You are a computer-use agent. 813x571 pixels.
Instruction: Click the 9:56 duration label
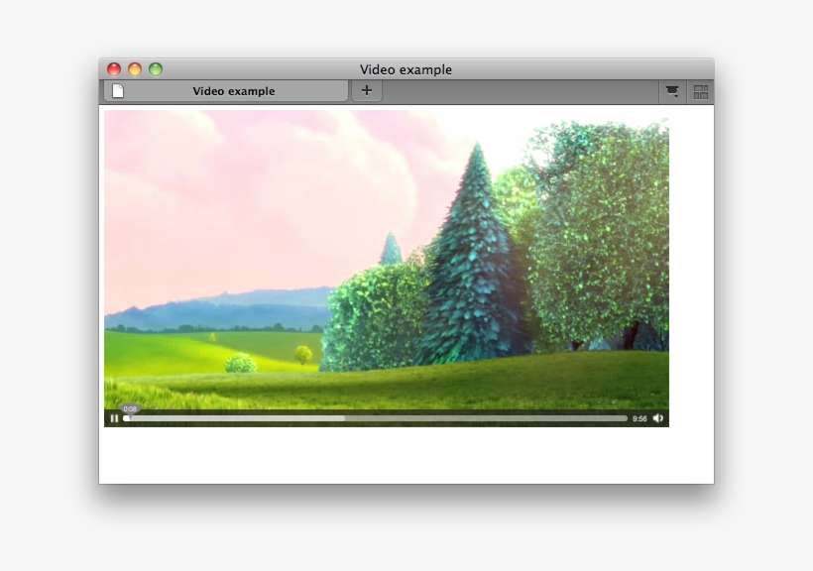coord(639,418)
